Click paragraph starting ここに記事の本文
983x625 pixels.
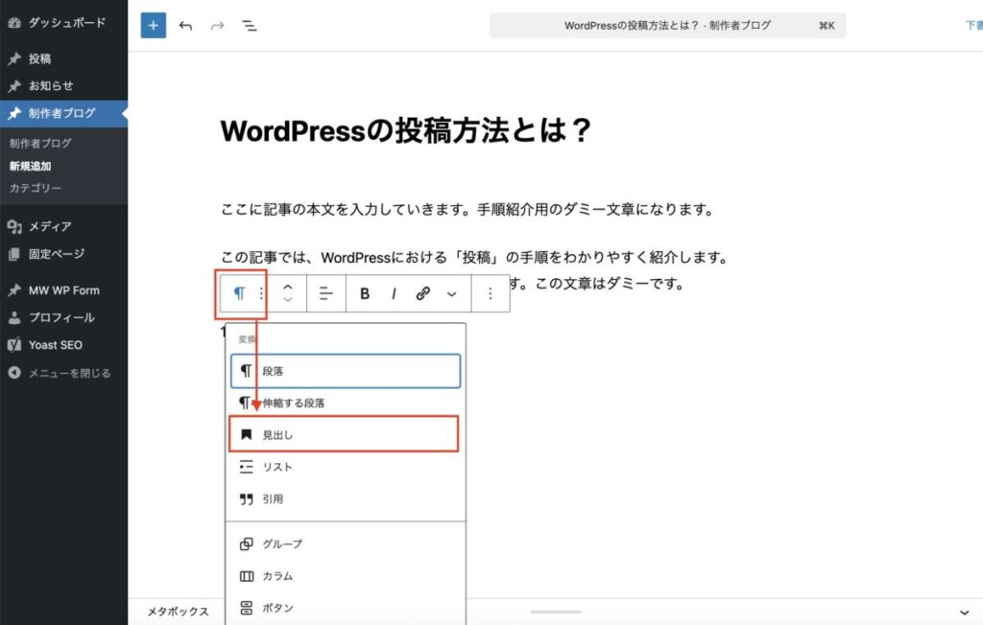click(468, 209)
